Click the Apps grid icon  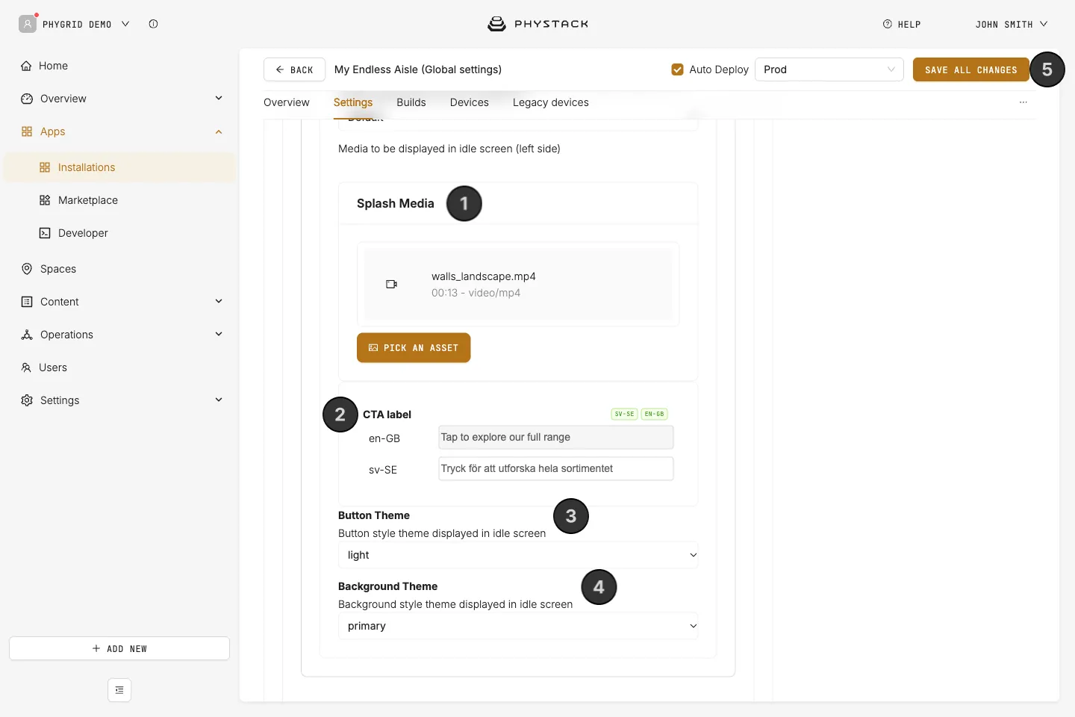(x=27, y=131)
